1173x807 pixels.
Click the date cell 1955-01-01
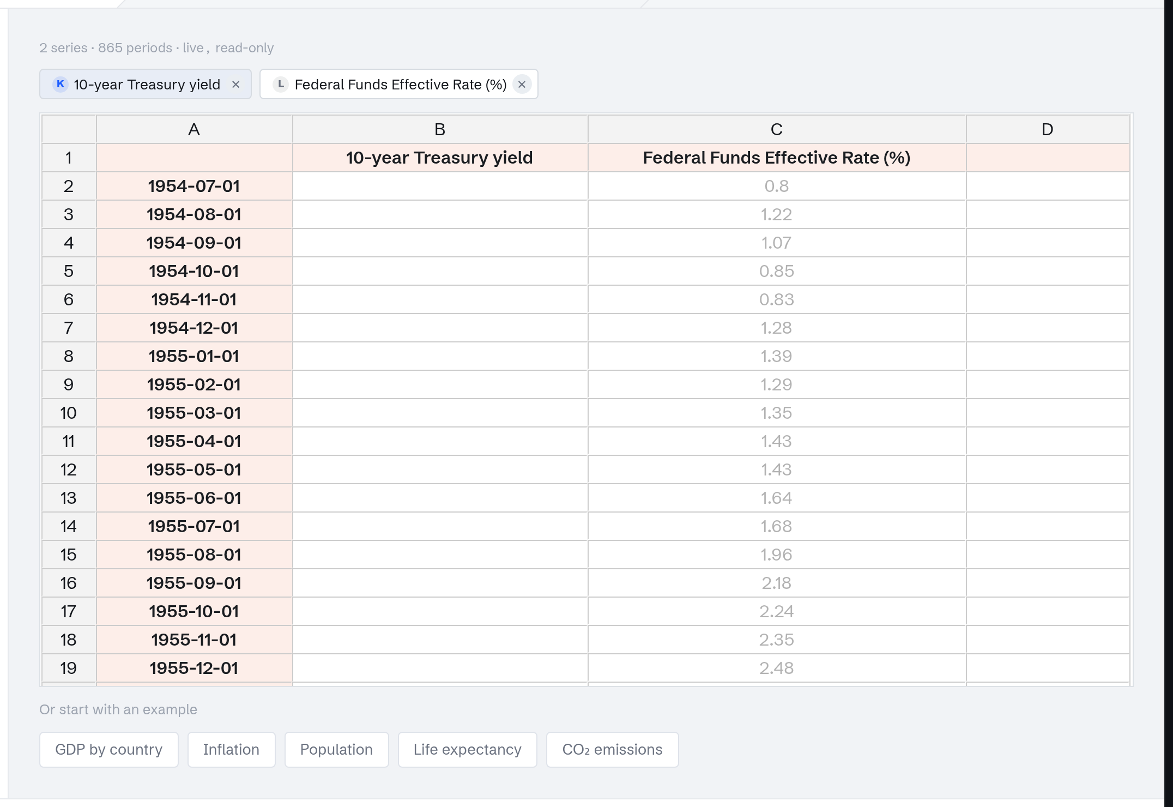[194, 356]
